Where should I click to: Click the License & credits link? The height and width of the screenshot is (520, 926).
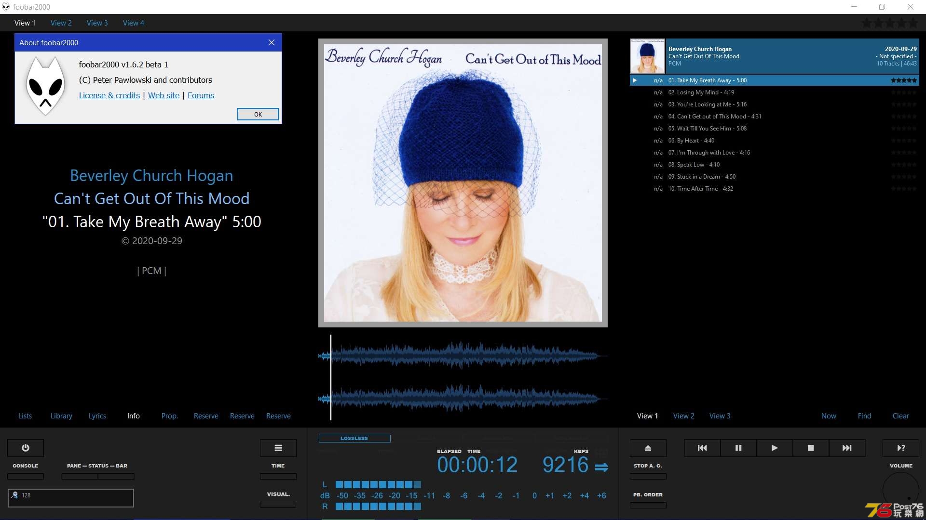pos(109,95)
